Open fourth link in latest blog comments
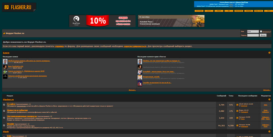The width and height of the screenshot is (273, 137). (x=151, y=77)
